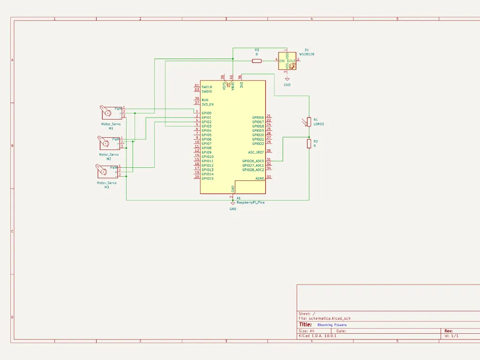The height and width of the screenshot is (360, 480).
Task: Click the schematica.kicad_sch file name
Action: pos(330,318)
